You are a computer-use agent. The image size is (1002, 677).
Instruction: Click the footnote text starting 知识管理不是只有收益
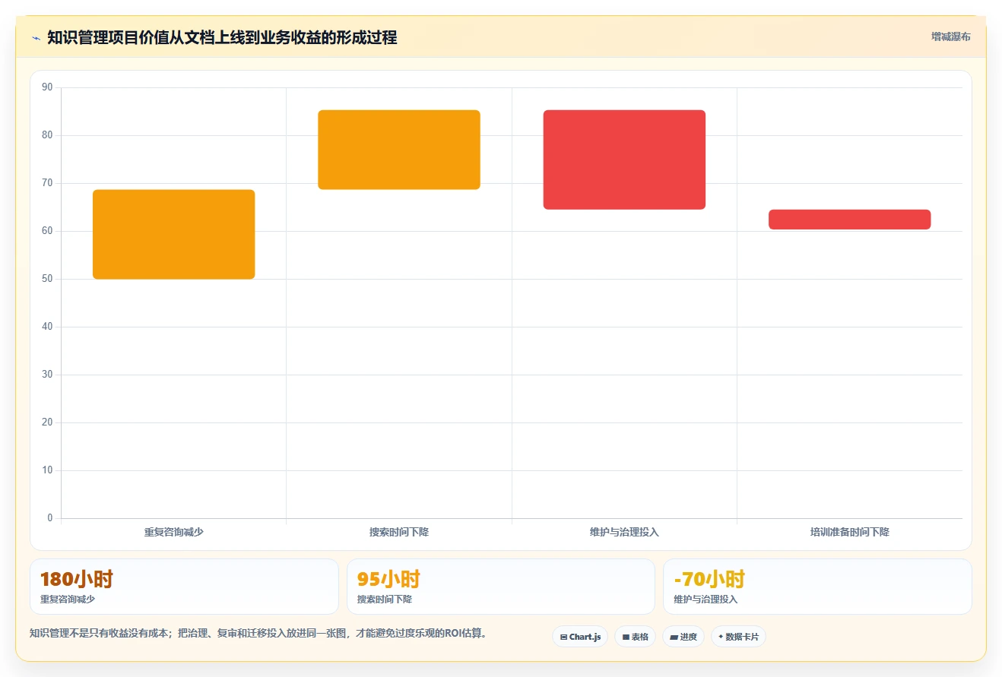[x=258, y=633]
